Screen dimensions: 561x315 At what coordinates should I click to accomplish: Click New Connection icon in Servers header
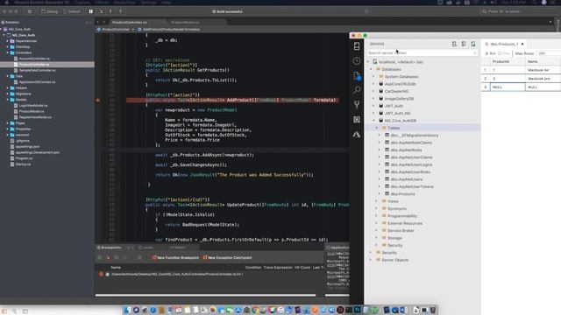pyautogui.click(x=454, y=44)
